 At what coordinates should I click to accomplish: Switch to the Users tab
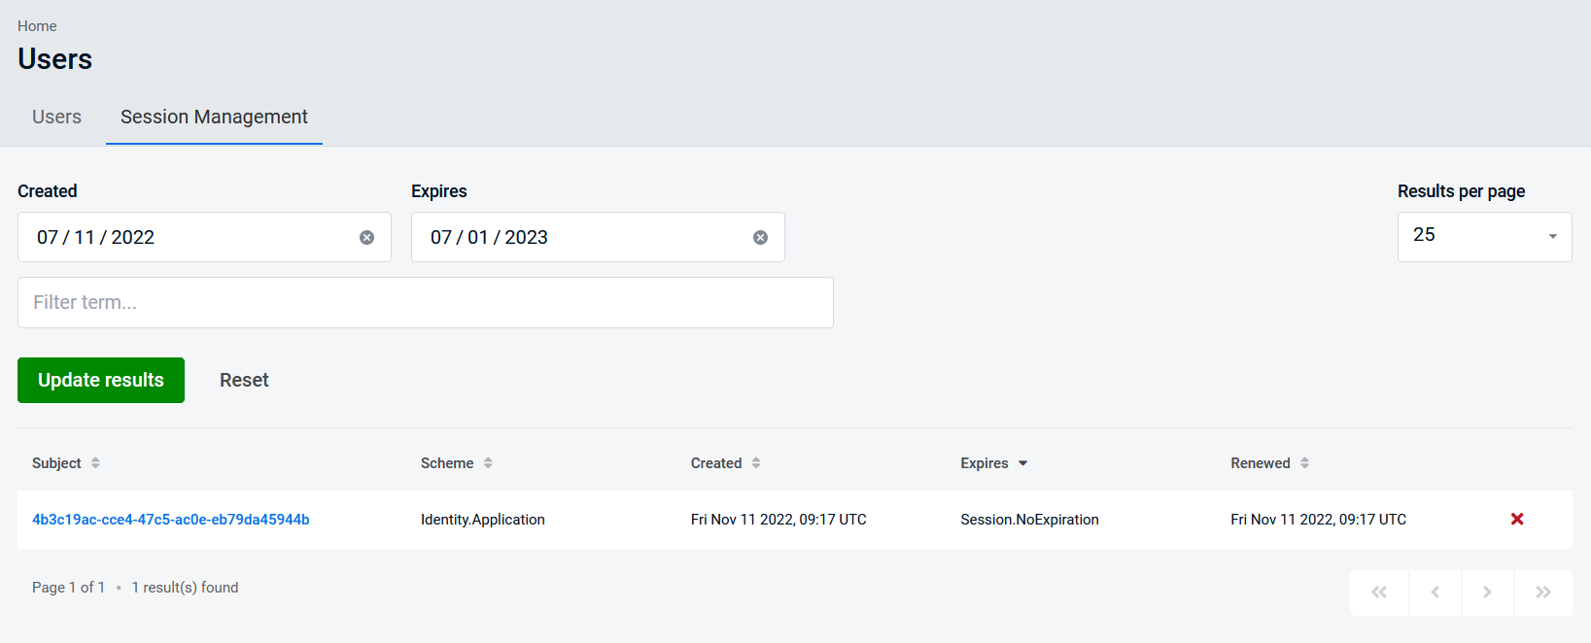click(56, 118)
